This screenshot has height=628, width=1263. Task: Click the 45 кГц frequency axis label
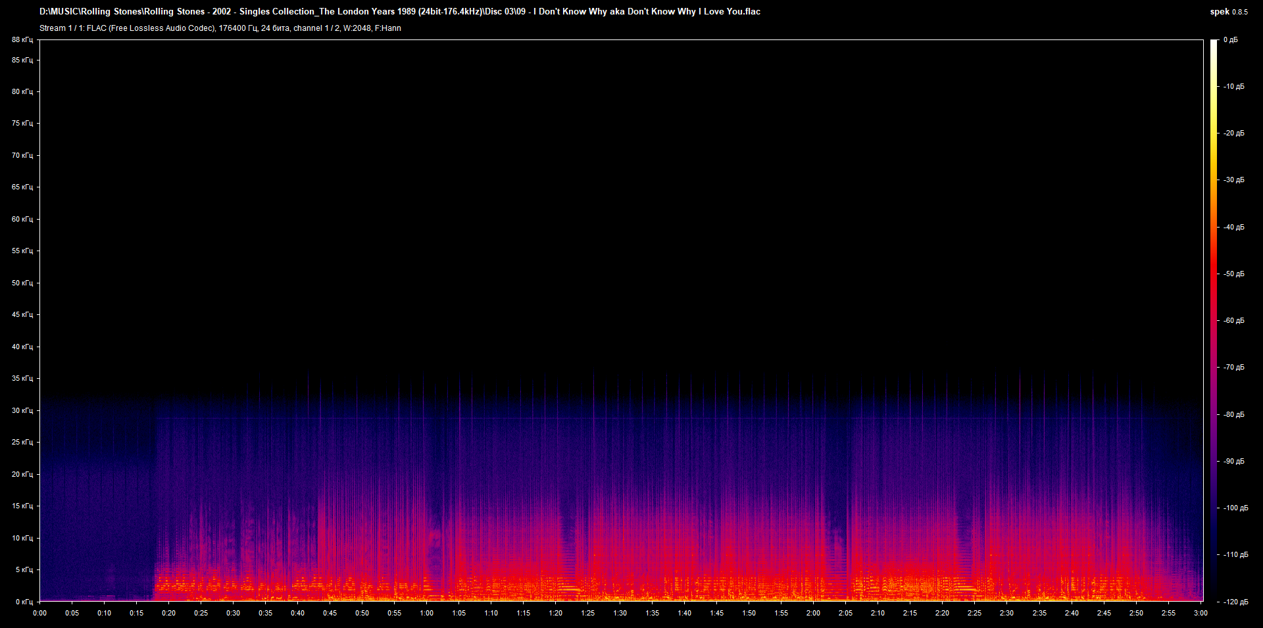pos(23,315)
